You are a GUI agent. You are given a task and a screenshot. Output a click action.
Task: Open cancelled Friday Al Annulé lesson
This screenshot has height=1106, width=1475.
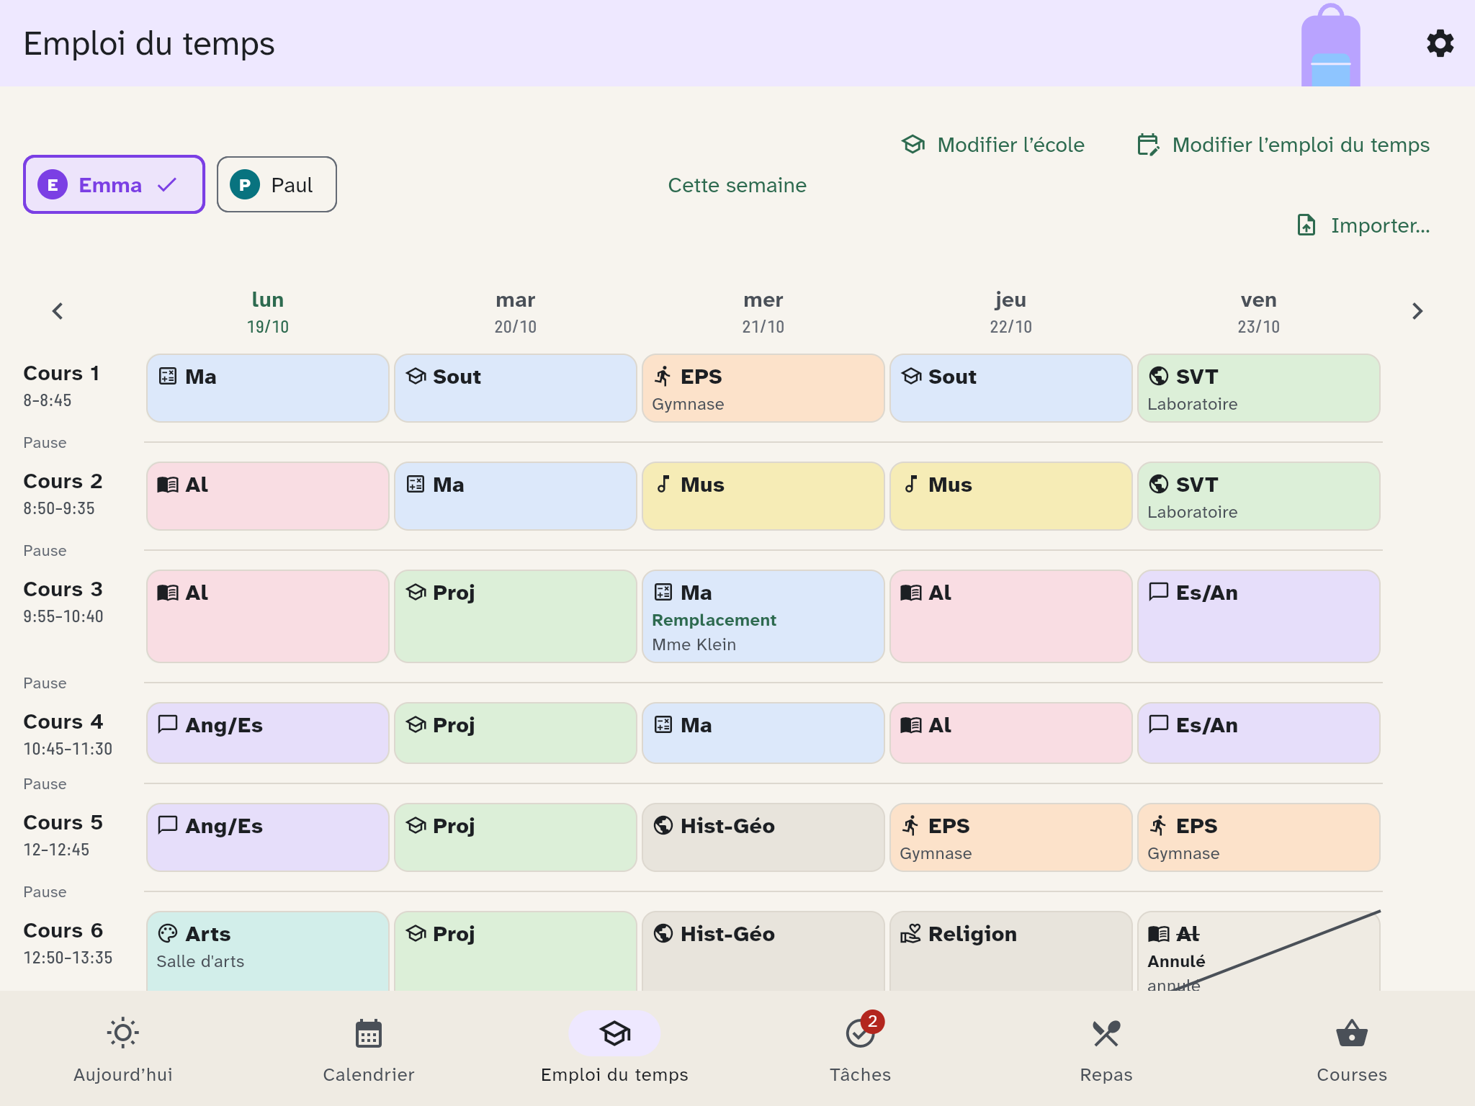[1259, 951]
